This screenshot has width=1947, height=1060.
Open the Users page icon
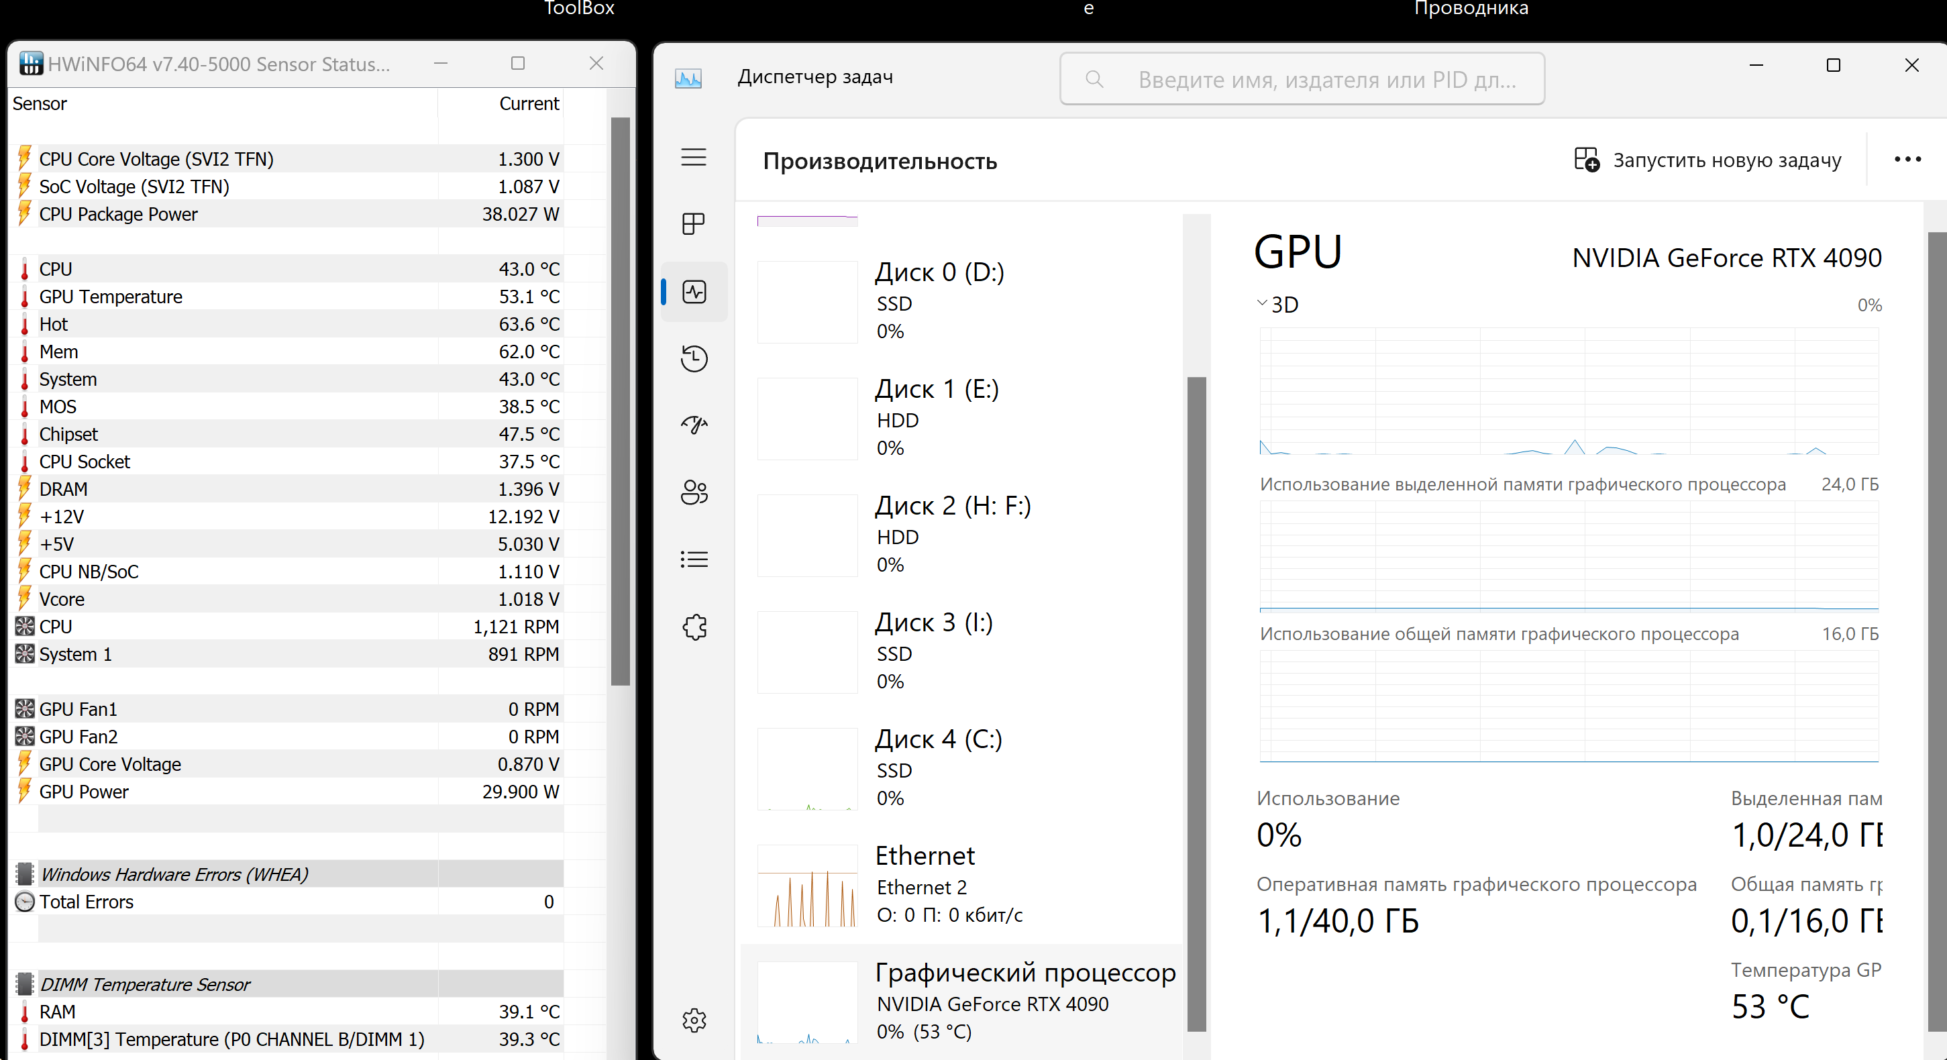coord(693,492)
